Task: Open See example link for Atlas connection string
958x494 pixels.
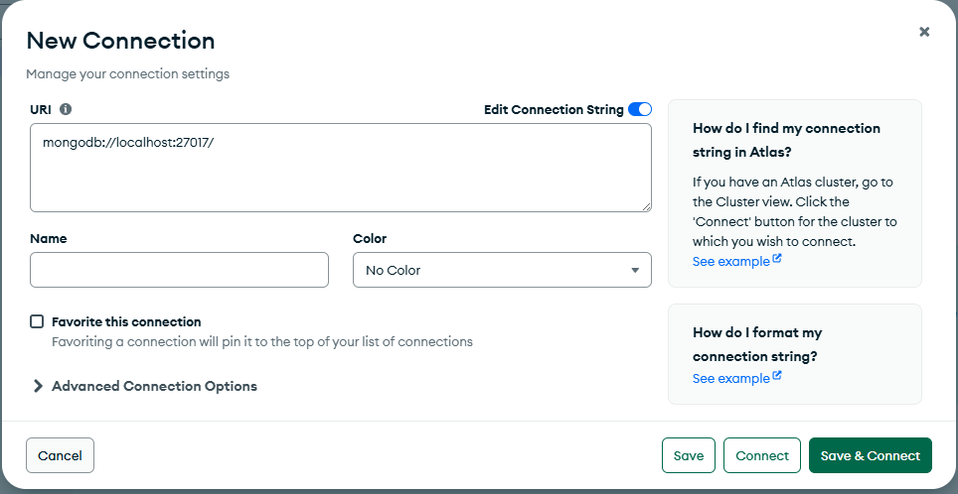Action: 730,261
